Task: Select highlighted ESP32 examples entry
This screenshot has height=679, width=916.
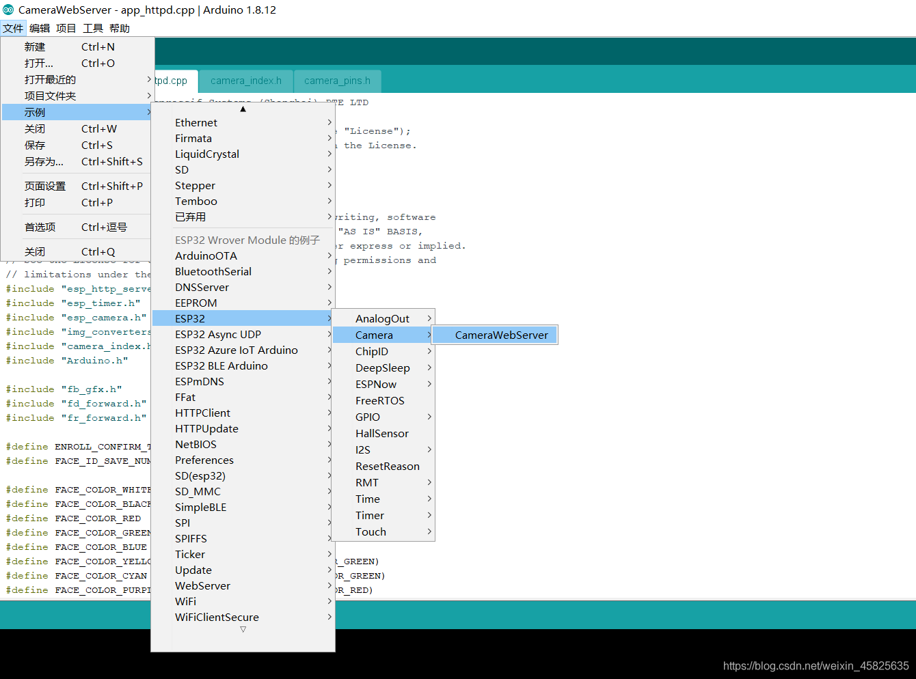Action: click(243, 318)
